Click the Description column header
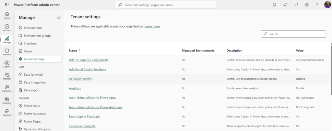 (x=234, y=50)
